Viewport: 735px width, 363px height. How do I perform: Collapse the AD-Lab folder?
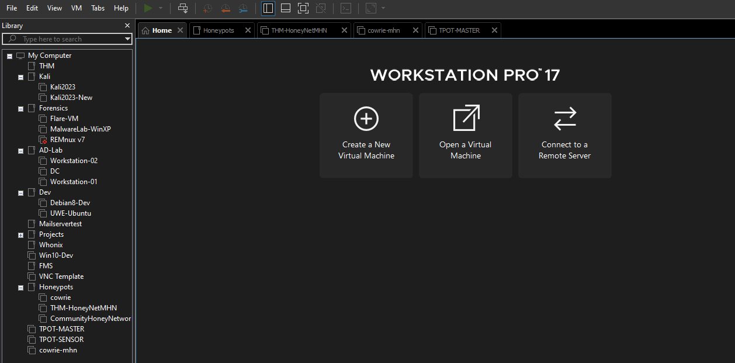tap(20, 151)
